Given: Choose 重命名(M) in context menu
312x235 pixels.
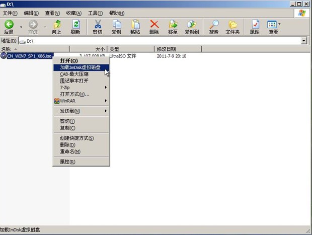Looking at the screenshot, I should tap(81, 151).
